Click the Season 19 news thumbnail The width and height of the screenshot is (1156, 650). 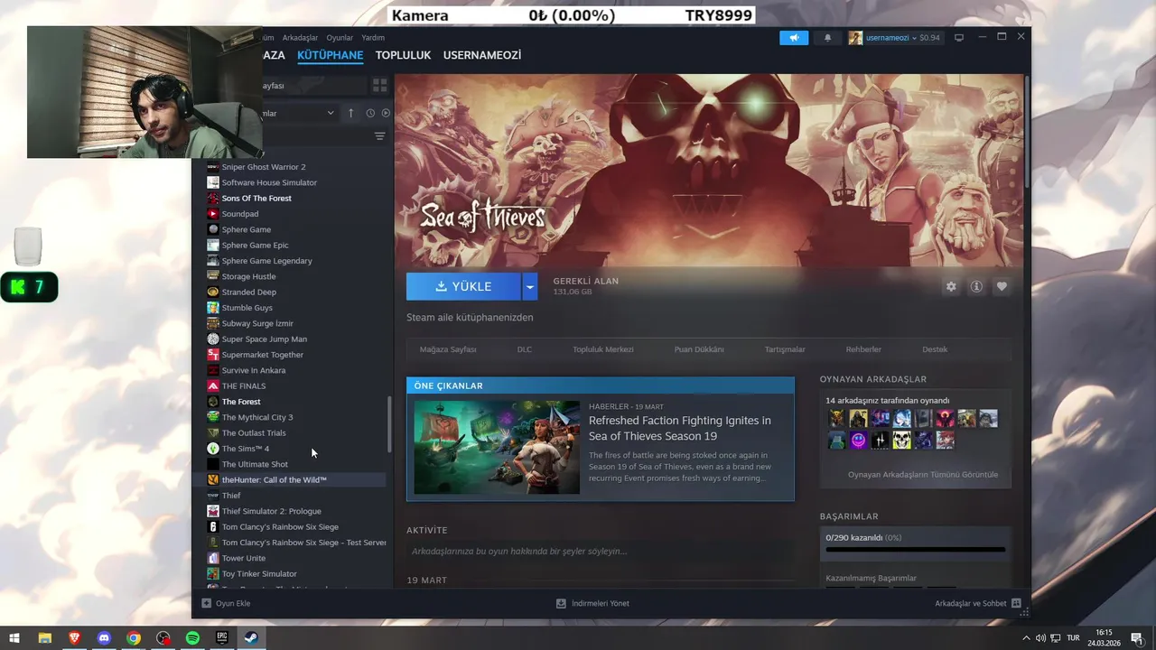tap(497, 447)
